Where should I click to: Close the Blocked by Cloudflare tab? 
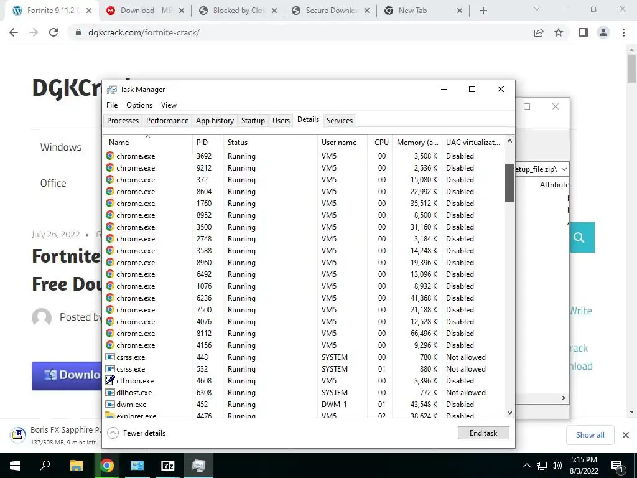[x=274, y=11]
